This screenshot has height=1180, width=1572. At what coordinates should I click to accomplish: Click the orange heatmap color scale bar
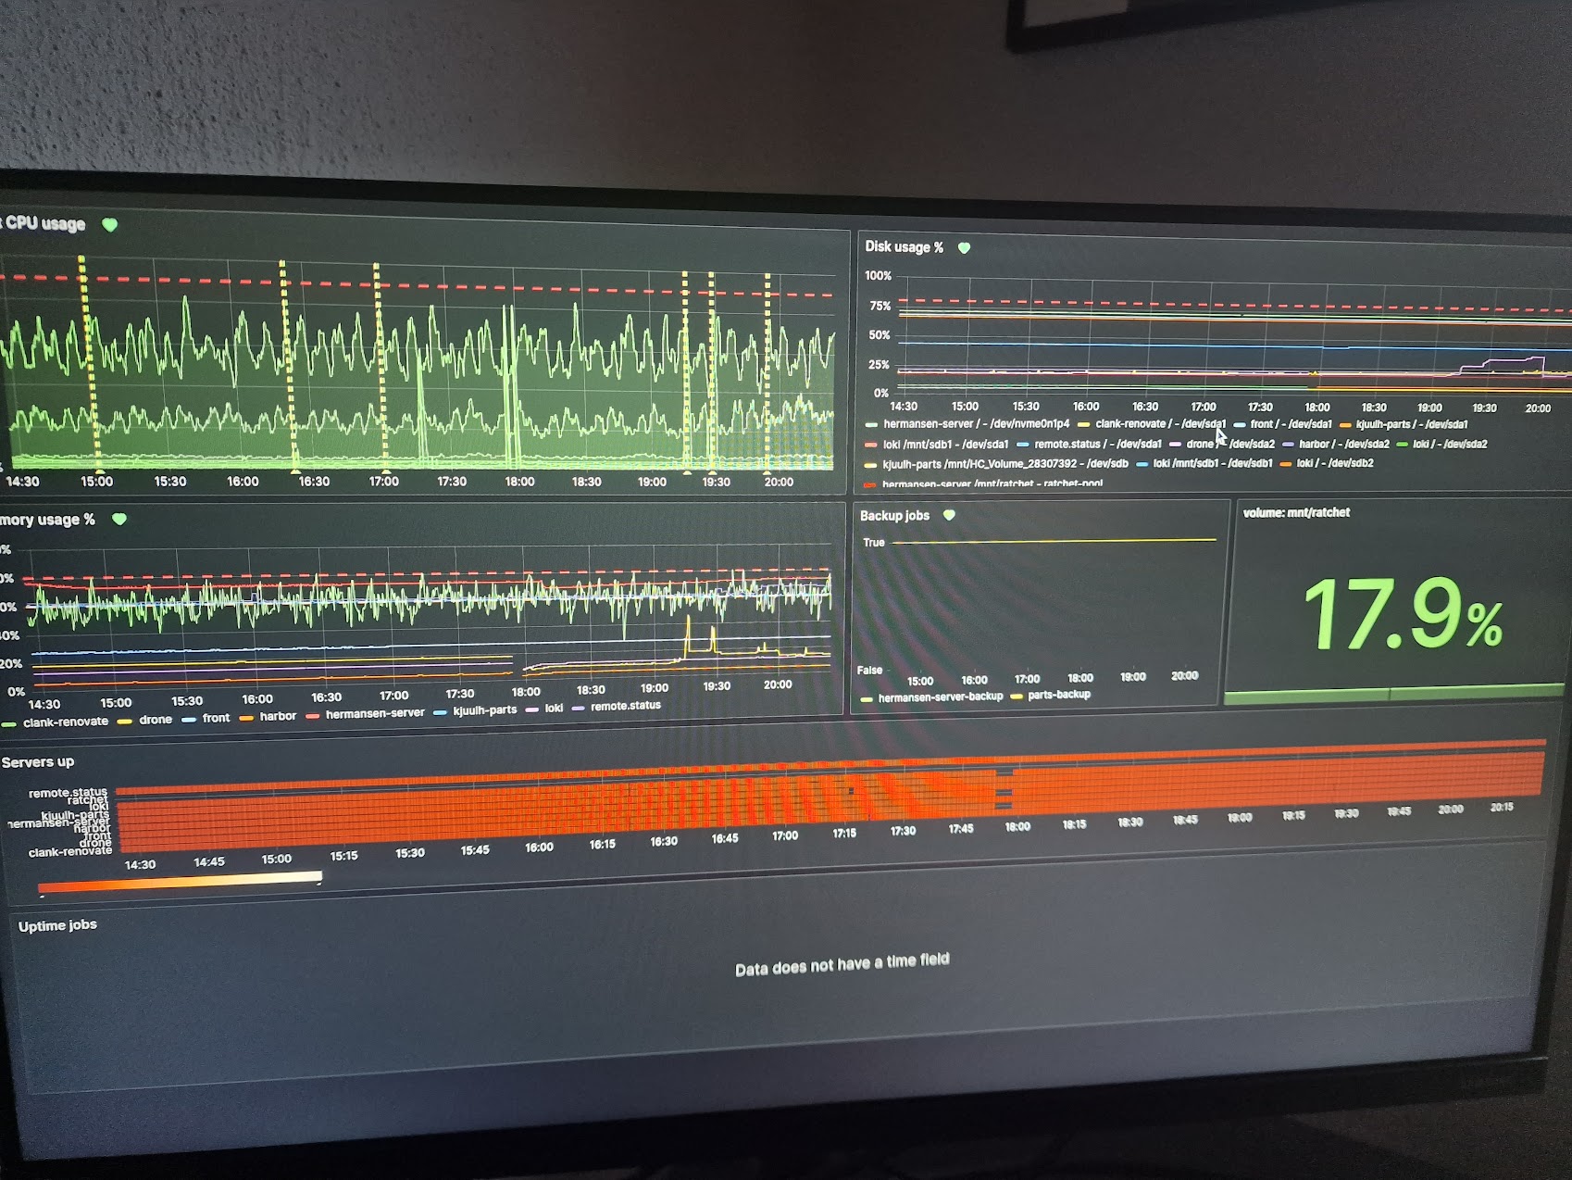click(180, 883)
